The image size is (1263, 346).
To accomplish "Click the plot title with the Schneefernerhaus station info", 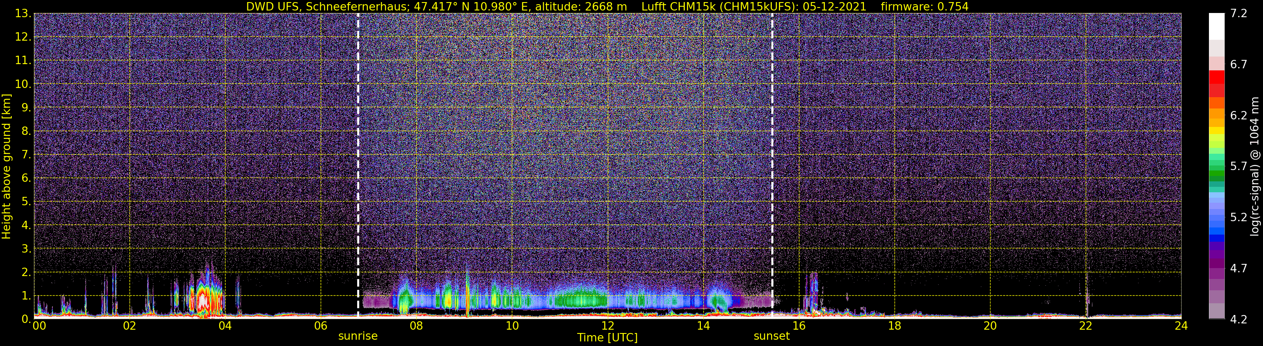I will tap(607, 6).
